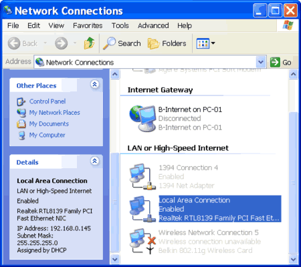Open the Control Panel link
Screen dimensions: 301x267
pos(47,101)
